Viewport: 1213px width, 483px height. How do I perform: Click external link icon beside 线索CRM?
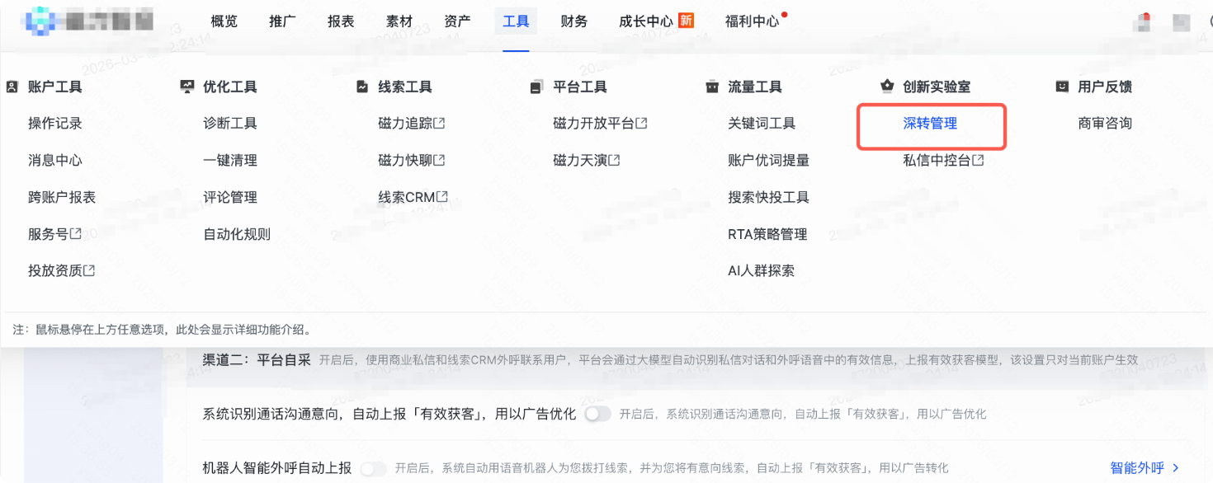click(443, 197)
